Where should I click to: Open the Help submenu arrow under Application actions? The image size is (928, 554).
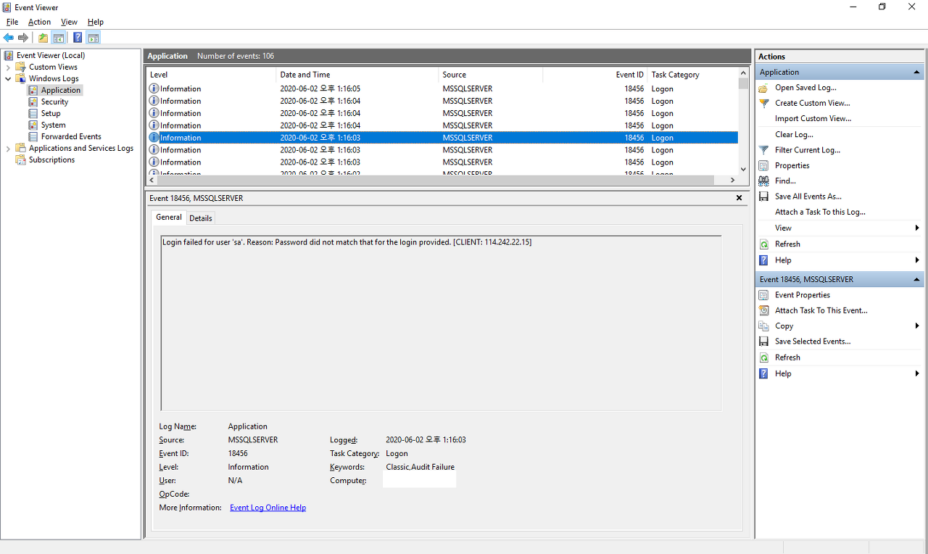pos(917,260)
